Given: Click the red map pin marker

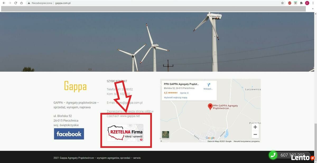Looking at the screenshot, I should pyautogui.click(x=210, y=106).
